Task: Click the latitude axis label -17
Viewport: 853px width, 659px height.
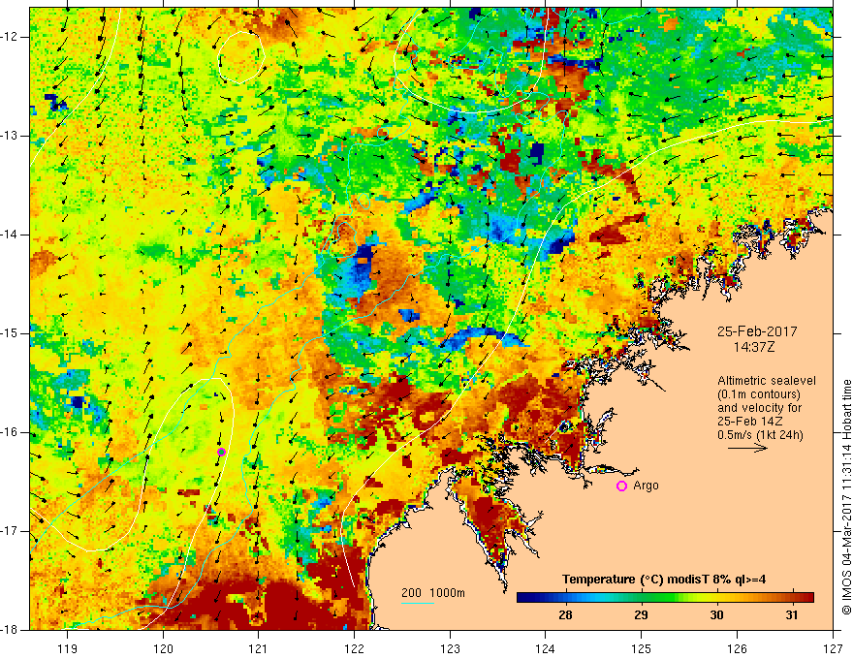Action: pos(11,531)
